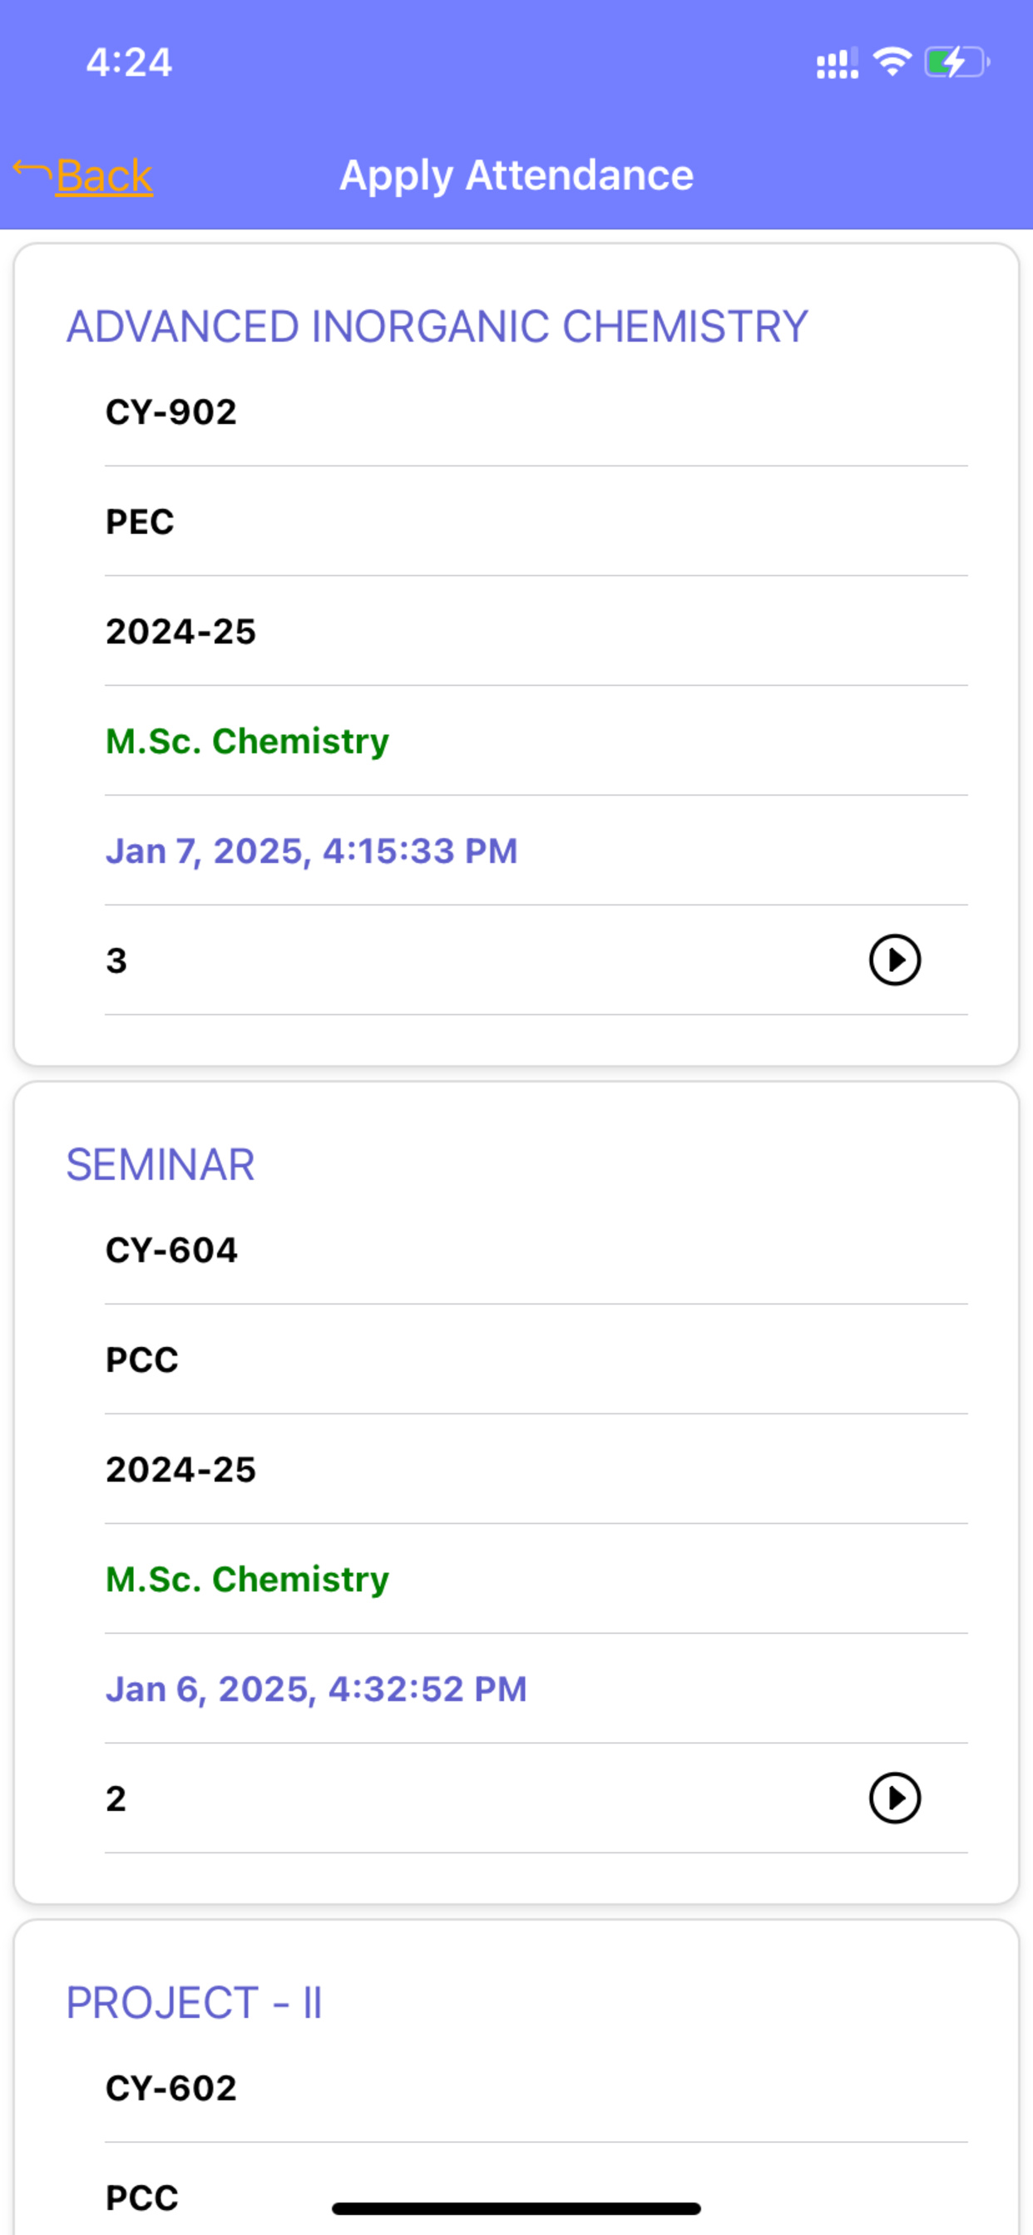
Task: Tap the battery charging icon
Action: point(956,62)
